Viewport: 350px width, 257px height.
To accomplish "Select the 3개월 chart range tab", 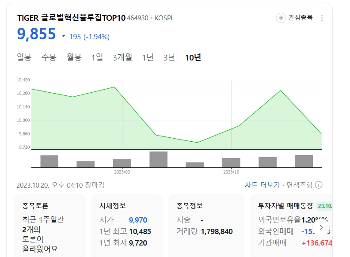I will pyautogui.click(x=122, y=57).
